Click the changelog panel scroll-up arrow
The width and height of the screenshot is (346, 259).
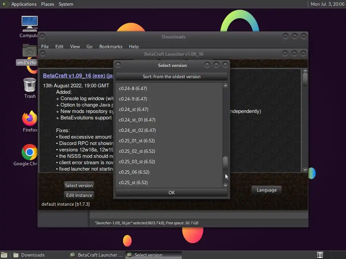(x=305, y=71)
